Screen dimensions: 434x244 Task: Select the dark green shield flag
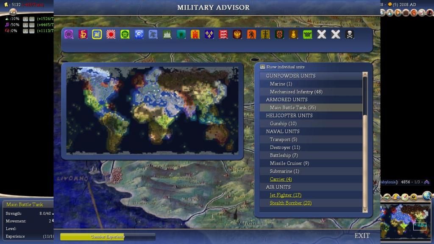280,34
